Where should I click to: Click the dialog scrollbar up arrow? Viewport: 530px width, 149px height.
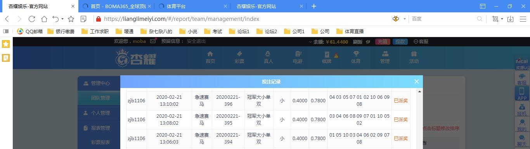point(419,91)
